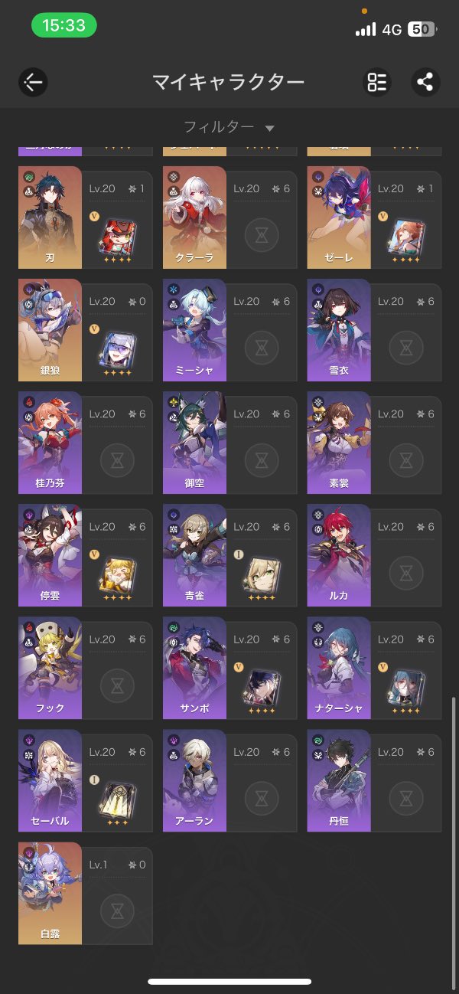Click the empty light cone slot on 白露
The image size is (459, 994).
click(x=117, y=911)
